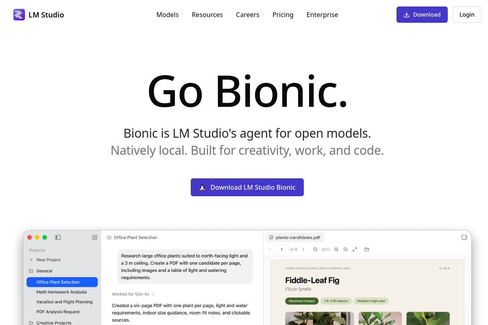Open the Models menu

coord(168,15)
